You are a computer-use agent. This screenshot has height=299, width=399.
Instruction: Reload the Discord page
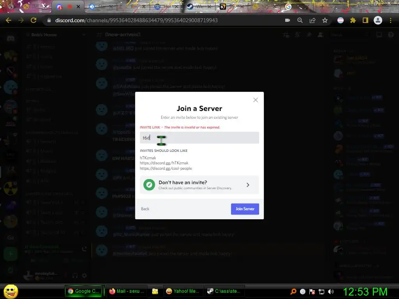pos(34,20)
